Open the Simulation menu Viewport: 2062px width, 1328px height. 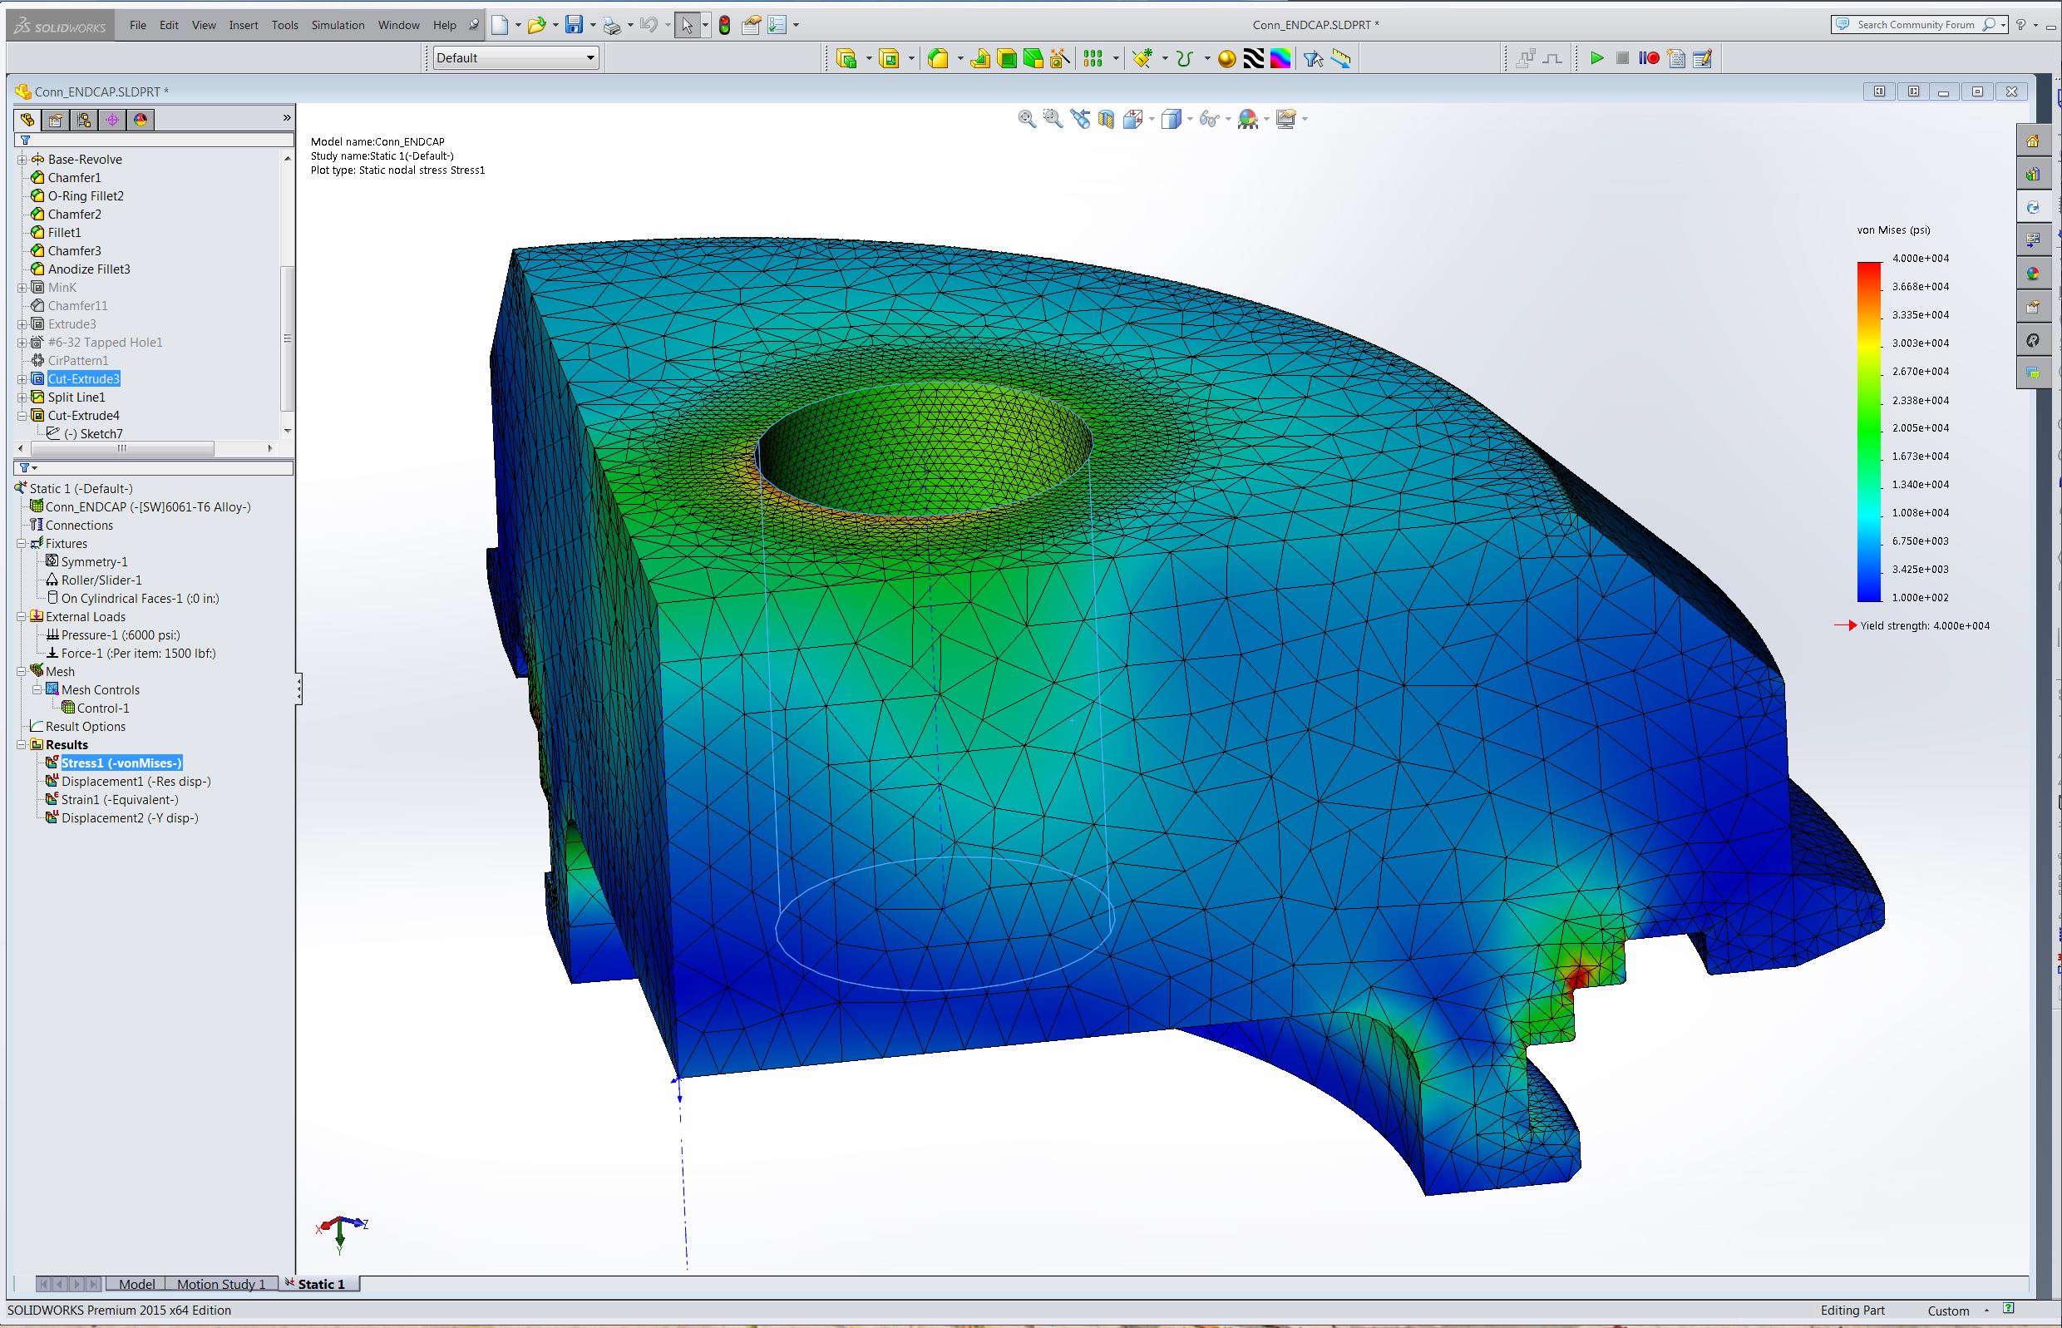[338, 25]
